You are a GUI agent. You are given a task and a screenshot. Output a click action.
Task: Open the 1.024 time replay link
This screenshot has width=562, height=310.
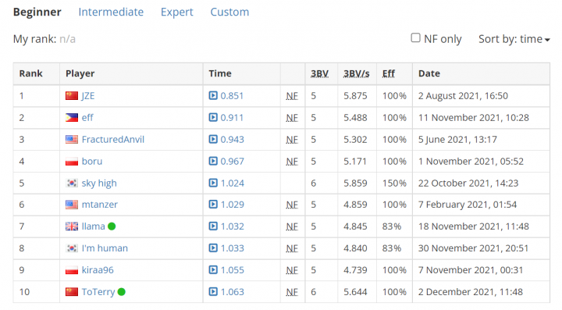[233, 184]
